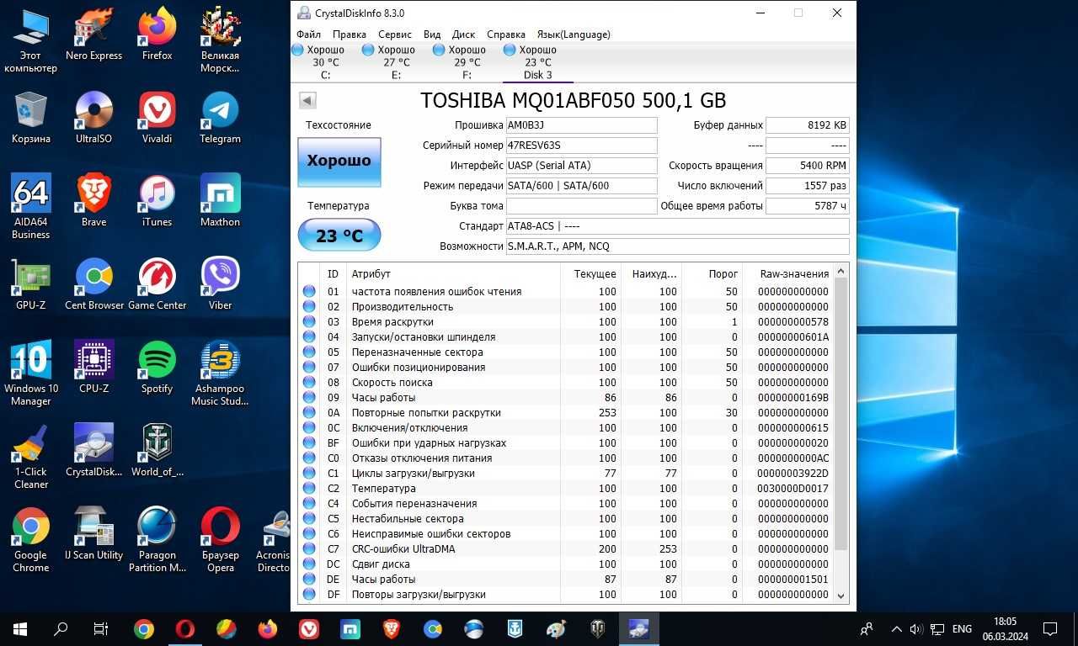Click the 1-Click Cleaner desktop icon
This screenshot has width=1078, height=646.
pos(31,456)
